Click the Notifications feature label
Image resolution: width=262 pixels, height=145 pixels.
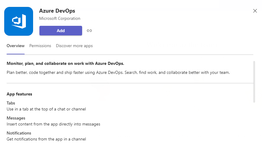[19, 133]
